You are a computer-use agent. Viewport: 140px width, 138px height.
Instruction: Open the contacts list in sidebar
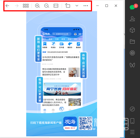point(132,19)
